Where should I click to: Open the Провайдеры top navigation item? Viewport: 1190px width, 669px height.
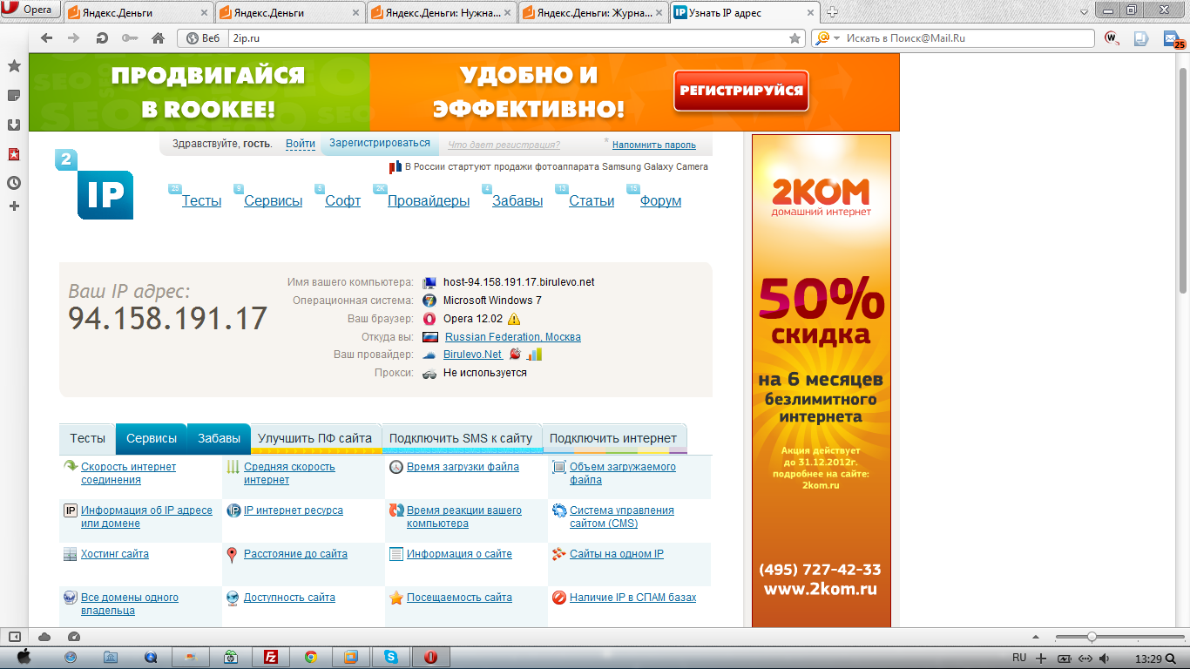(429, 201)
